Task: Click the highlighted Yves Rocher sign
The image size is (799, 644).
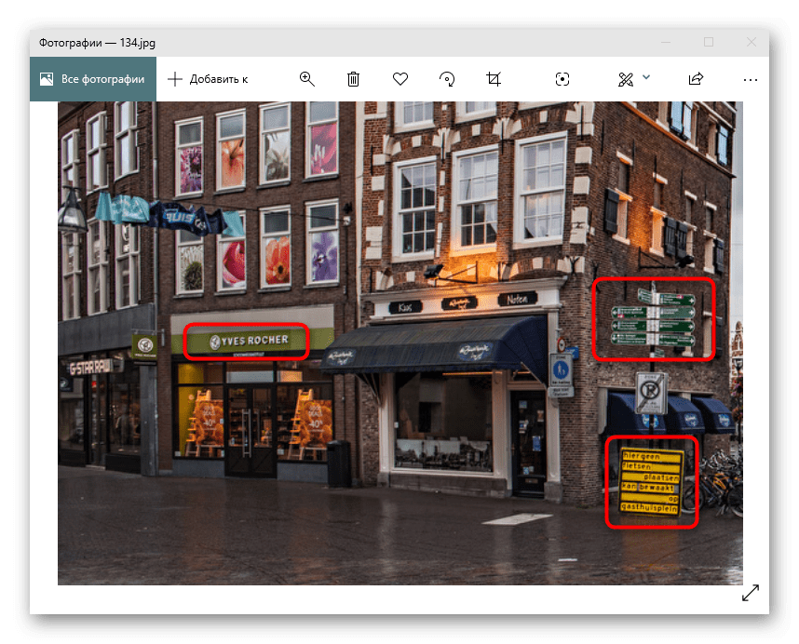Action: [247, 341]
